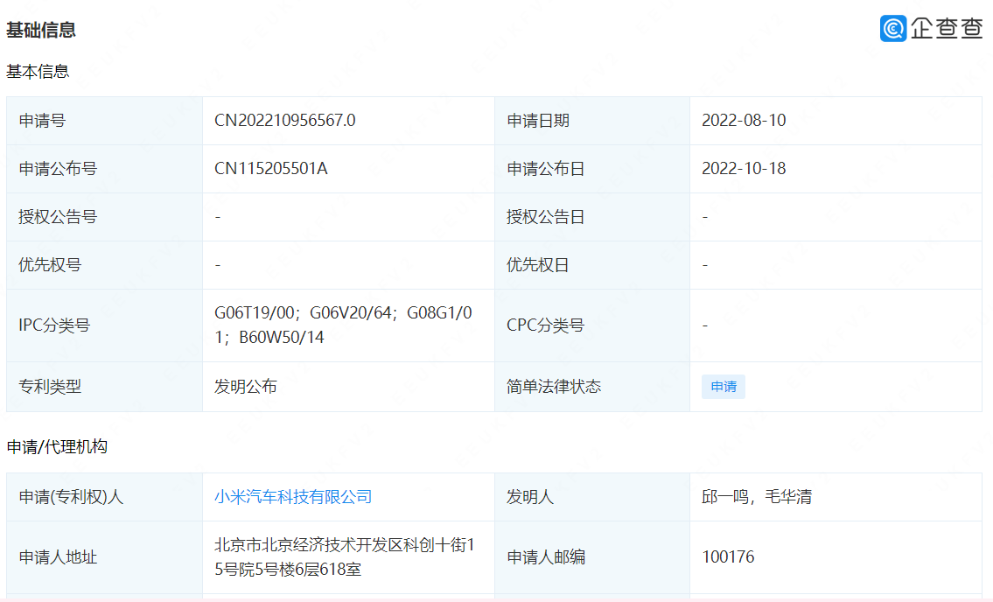Click the 申请/代理机构 subsection heading

(57, 447)
